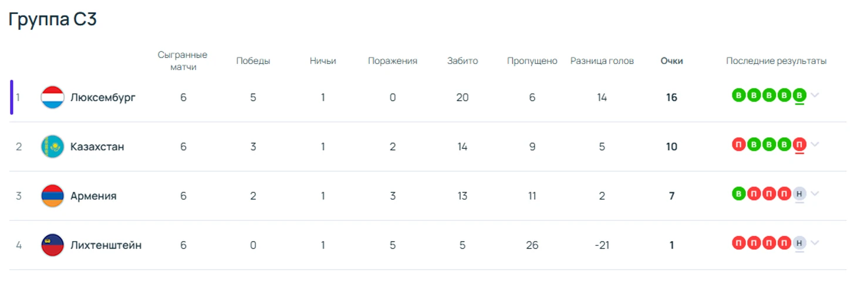The width and height of the screenshot is (857, 285).
Task: Open the Люксембург team link
Action: click(x=103, y=97)
